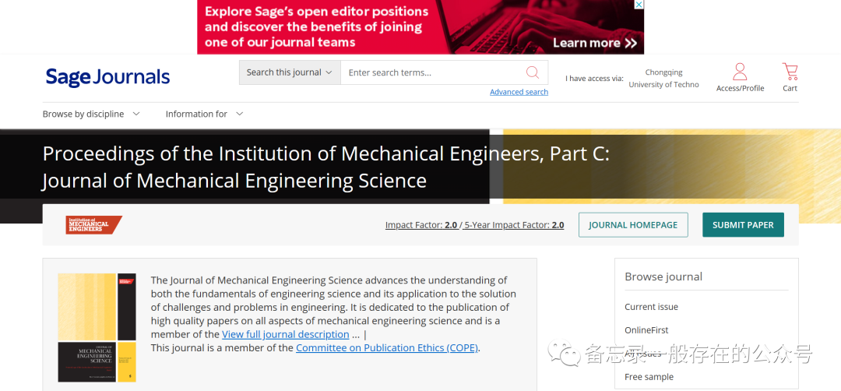Open 'Free sample' in Browse journal

[x=649, y=376]
